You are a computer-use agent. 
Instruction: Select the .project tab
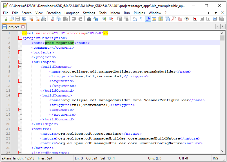(13, 27)
